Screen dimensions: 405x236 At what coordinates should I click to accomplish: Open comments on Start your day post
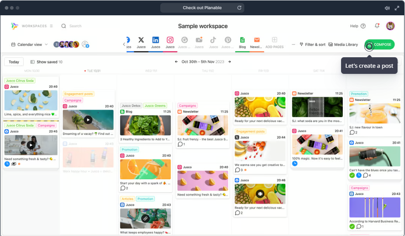pos(124,188)
